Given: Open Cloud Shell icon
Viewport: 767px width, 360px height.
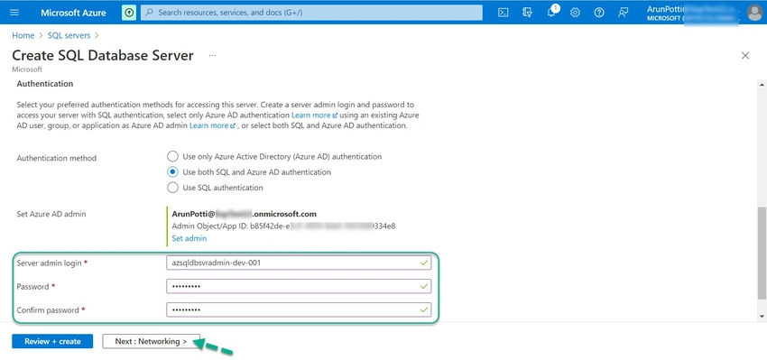Looking at the screenshot, I should [503, 13].
